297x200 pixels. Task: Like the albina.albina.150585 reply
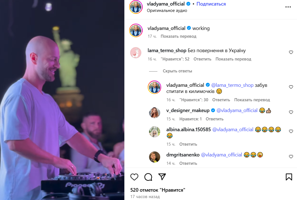coord(291,131)
